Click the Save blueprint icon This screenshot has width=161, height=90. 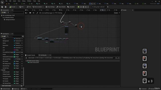(2, 7)
